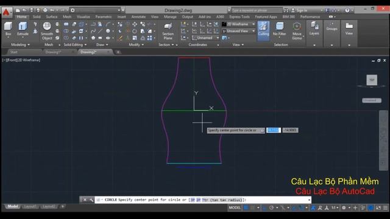
Task: Switch to the Visualize ribbon tab
Action: pos(83,16)
